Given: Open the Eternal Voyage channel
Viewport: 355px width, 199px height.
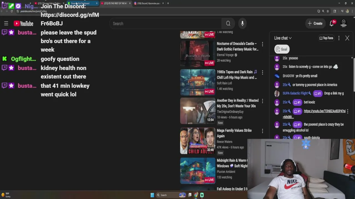Looking at the screenshot, I should pyautogui.click(x=225, y=55).
